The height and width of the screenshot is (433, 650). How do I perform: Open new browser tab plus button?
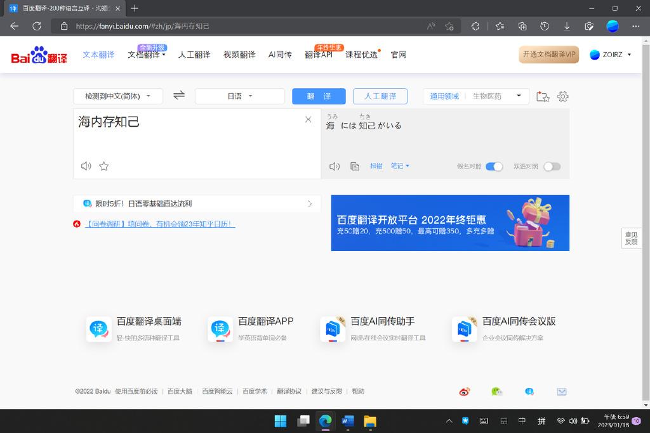(x=135, y=8)
